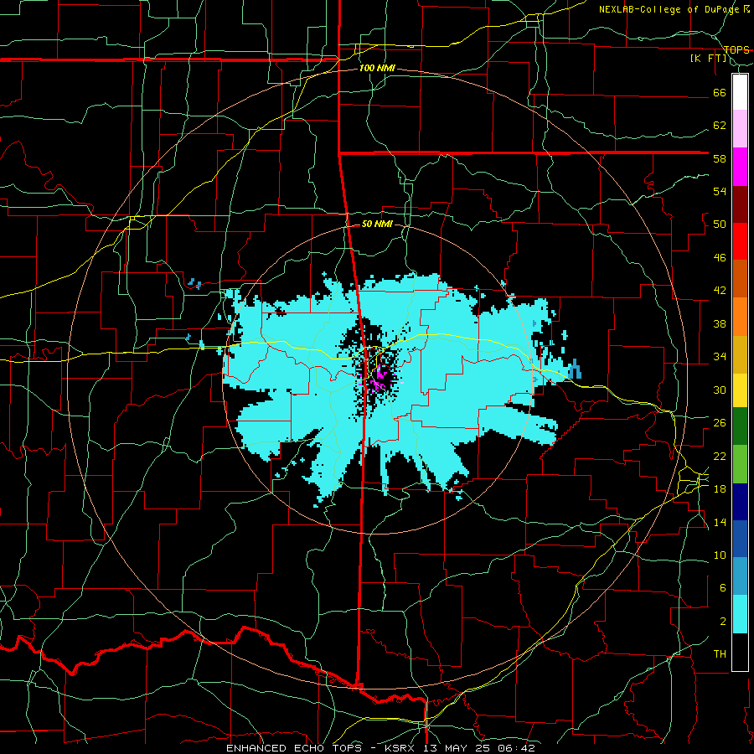Click the medium blue 18 kft legend swatch
The height and width of the screenshot is (754, 754).
click(740, 539)
